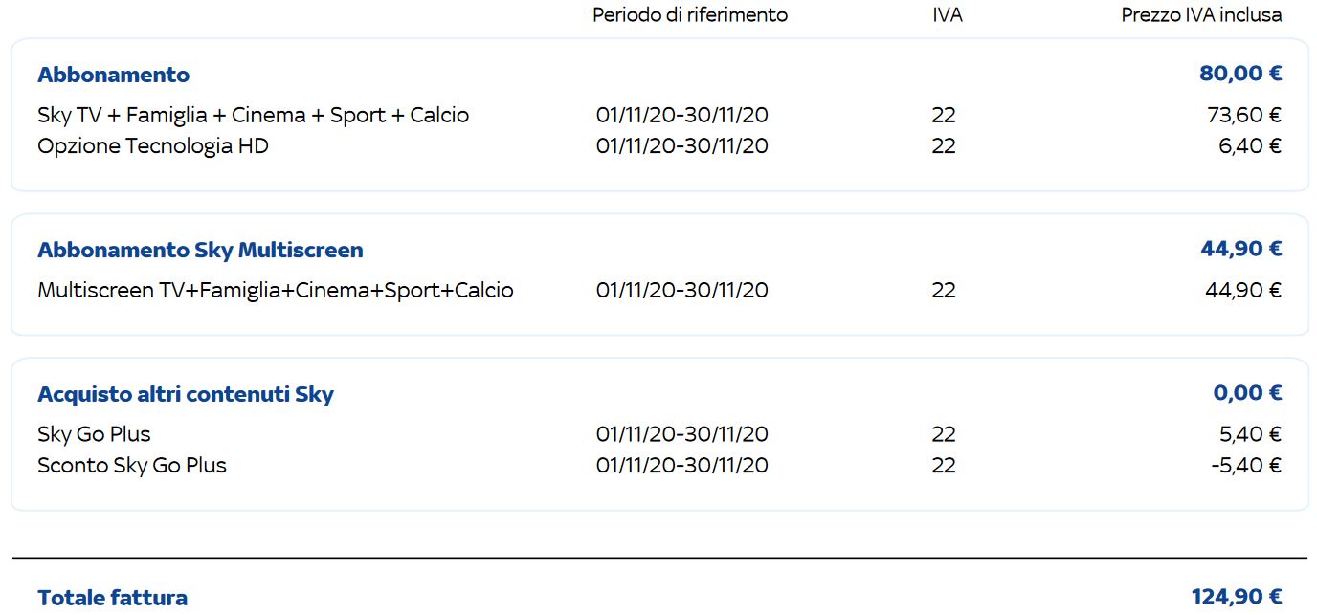Select the 124,90 € invoice total
Viewport: 1317px width, 615px height.
(x=1237, y=597)
